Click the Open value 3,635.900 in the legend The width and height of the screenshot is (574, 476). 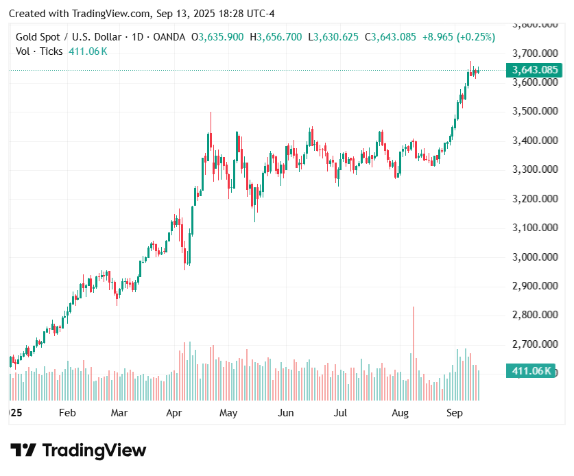[x=221, y=37]
